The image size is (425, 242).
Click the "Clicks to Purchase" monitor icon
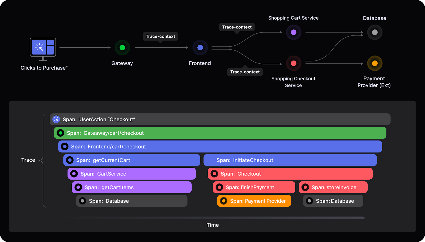42,49
